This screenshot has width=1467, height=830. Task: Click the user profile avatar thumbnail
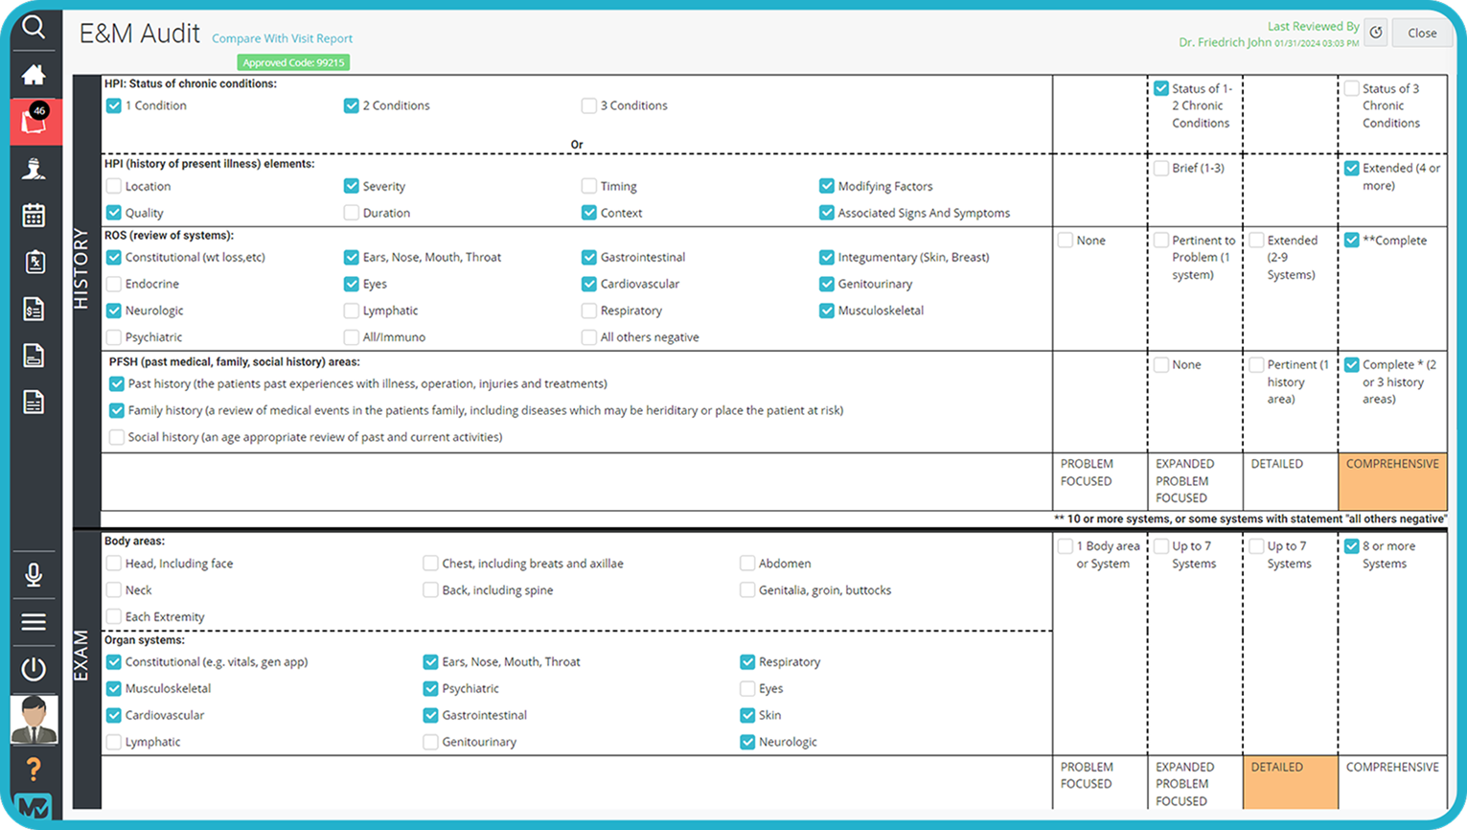pyautogui.click(x=34, y=720)
